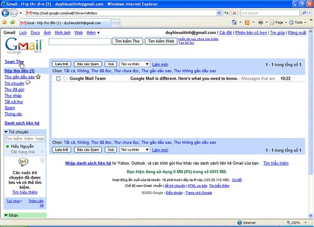Screen dimensions: 314x227
Task: Click the Tìm kiếm Web button
Action: pyautogui.click(x=161, y=41)
